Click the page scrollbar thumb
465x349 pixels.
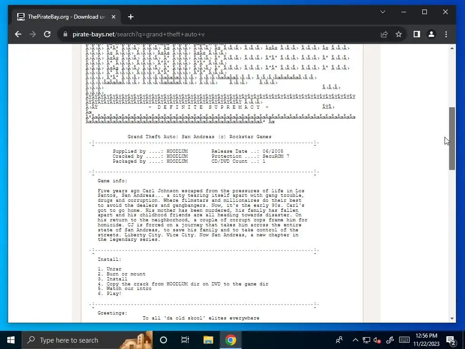coord(452,138)
